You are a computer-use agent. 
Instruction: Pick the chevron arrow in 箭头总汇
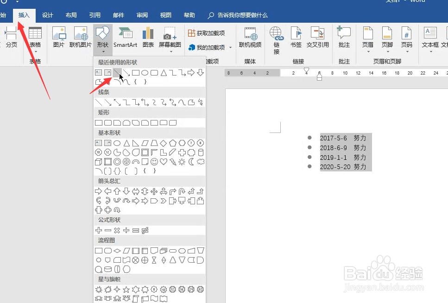tap(163, 201)
